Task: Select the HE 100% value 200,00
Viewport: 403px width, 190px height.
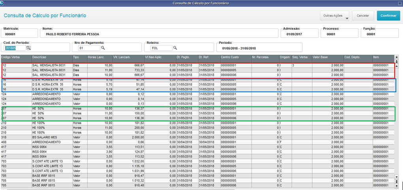Action: click(128, 128)
